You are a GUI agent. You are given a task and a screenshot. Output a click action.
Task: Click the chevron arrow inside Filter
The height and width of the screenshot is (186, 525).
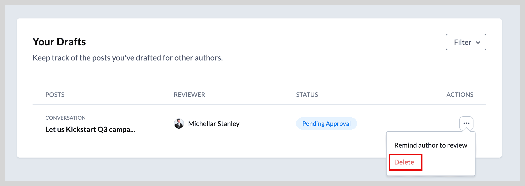point(478,43)
